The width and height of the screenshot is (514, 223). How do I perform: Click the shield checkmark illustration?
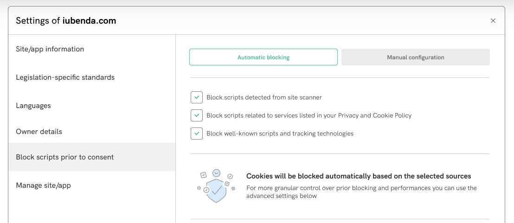click(x=216, y=191)
